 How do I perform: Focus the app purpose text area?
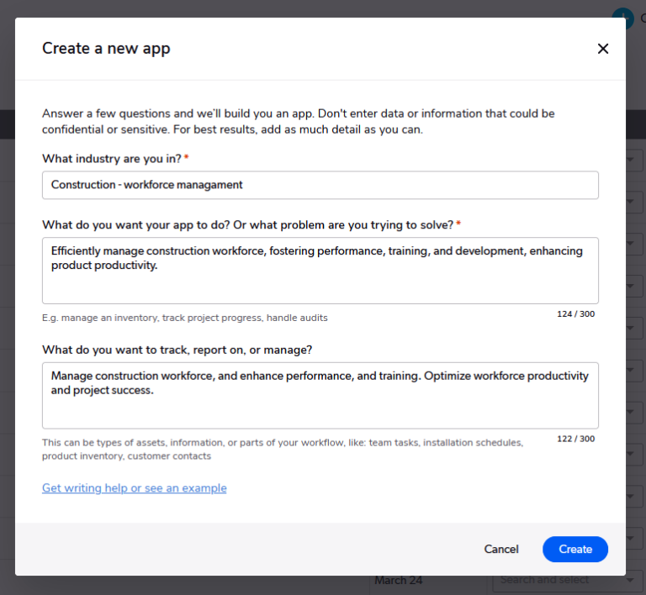(320, 270)
